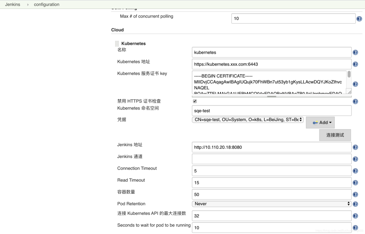365x234 pixels.
Task: Open help icon beside 名称 field
Action: coord(355,52)
